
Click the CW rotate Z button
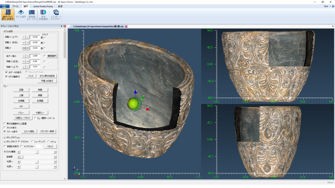point(24,48)
